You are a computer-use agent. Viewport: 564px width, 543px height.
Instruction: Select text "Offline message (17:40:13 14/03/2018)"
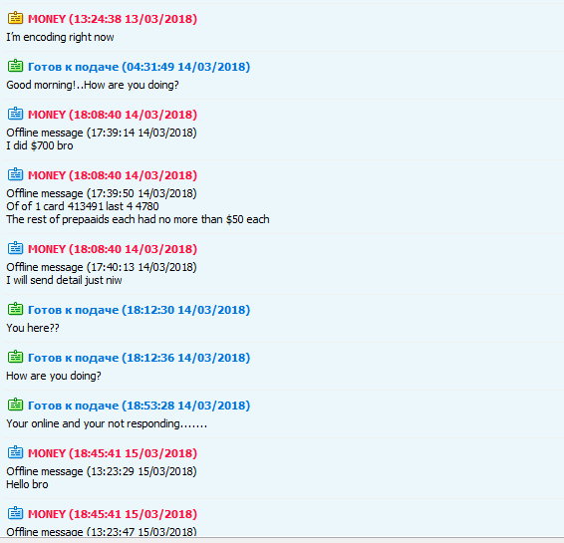[x=102, y=267]
